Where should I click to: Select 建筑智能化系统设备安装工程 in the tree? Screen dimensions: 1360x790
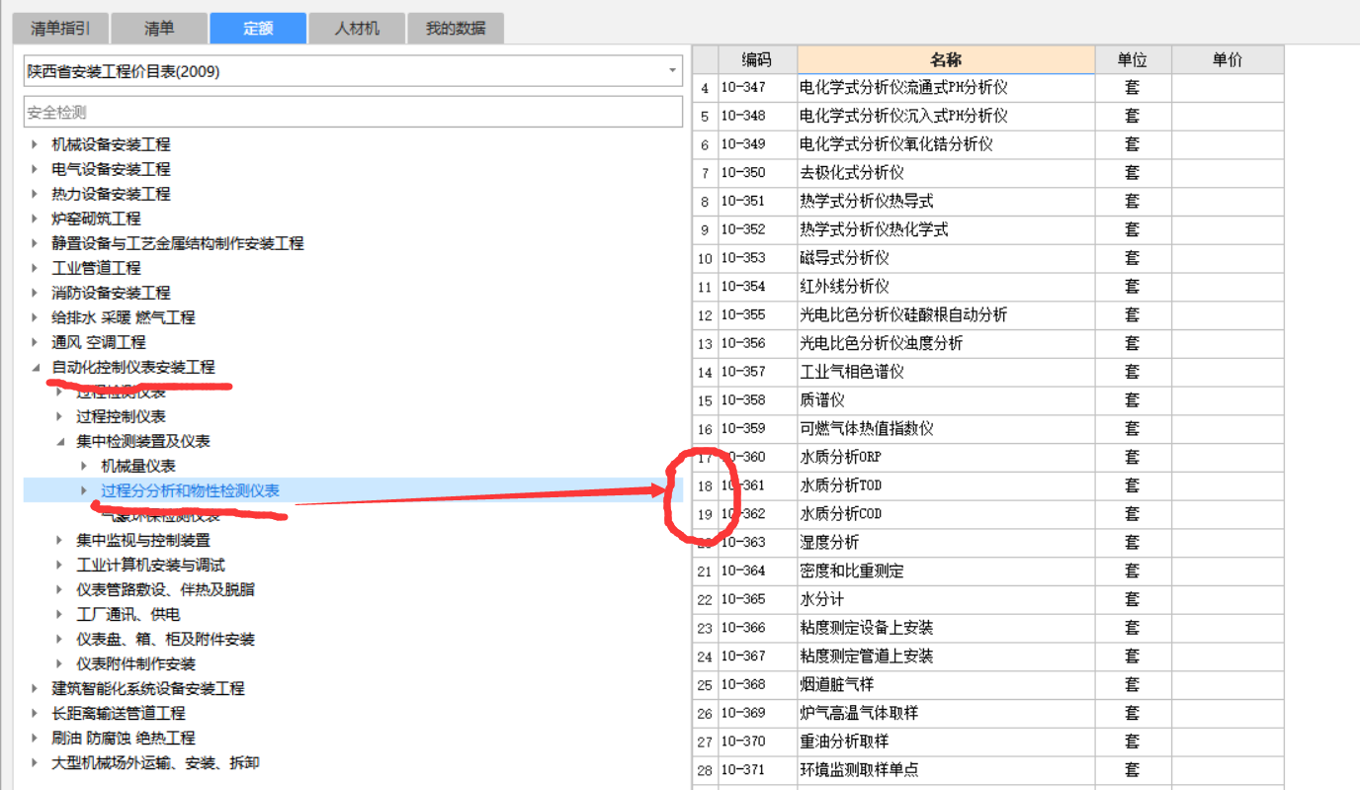(x=148, y=688)
